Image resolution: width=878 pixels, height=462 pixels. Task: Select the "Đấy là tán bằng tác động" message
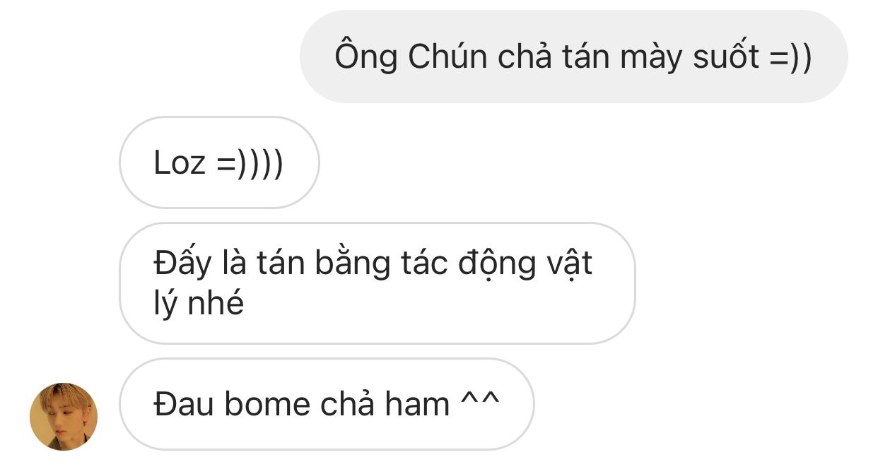point(377,283)
